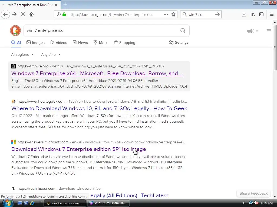The height and width of the screenshot is (207, 277).
Task: Submit toolbar search with arrow icon
Action: (x=217, y=15)
